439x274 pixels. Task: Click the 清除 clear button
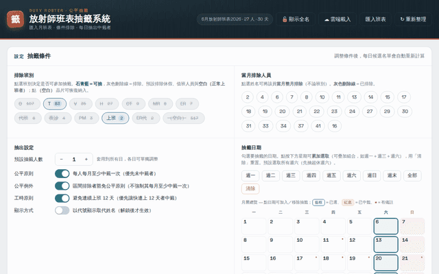[250, 189]
